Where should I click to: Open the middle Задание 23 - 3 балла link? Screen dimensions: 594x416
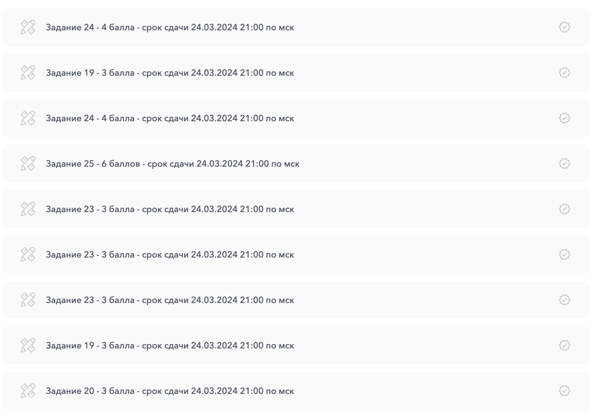coord(170,255)
